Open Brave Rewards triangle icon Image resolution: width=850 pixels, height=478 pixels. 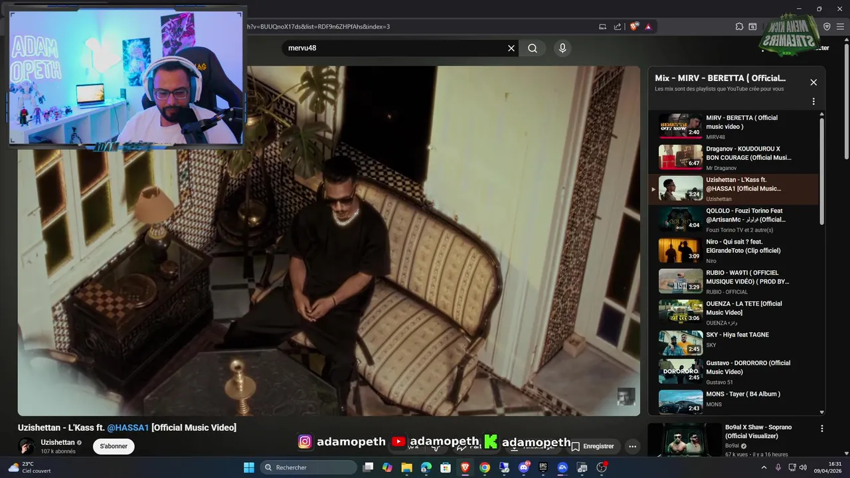pyautogui.click(x=648, y=27)
